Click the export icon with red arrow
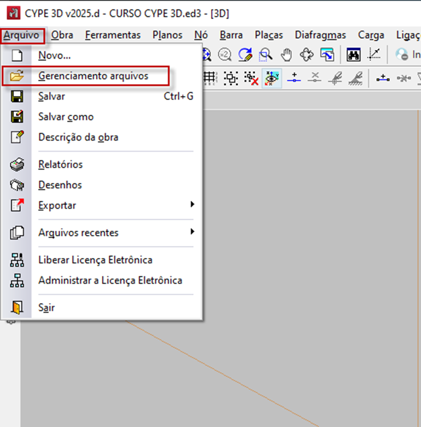421x427 pixels. pos(17,206)
